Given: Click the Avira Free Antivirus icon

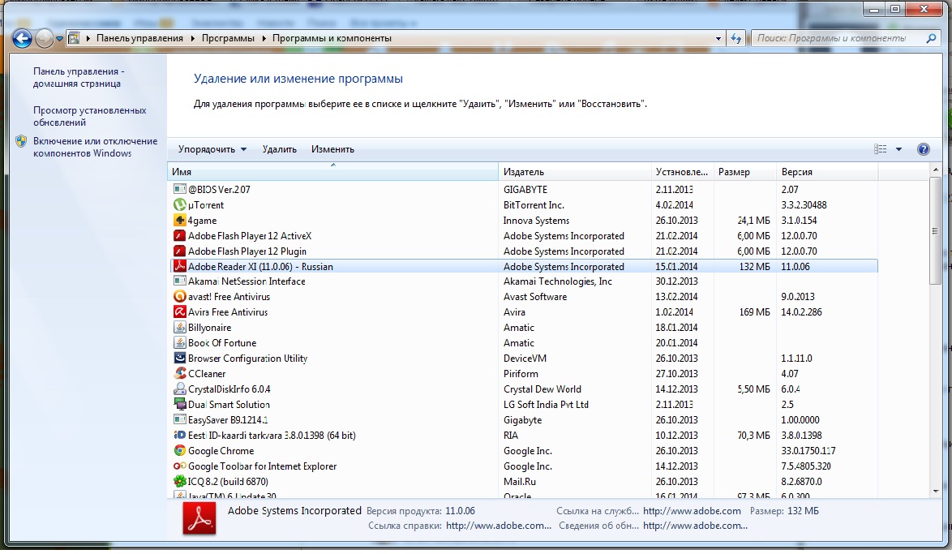Looking at the screenshot, I should [x=179, y=312].
